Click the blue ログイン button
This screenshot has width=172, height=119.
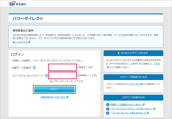coord(54,89)
